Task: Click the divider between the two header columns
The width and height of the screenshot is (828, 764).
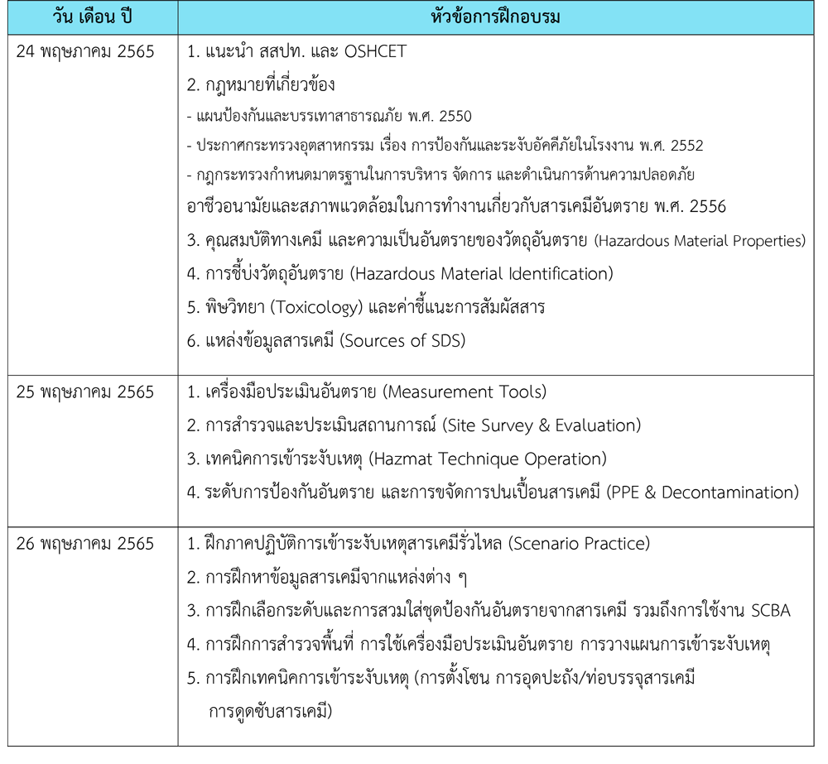Action: click(x=178, y=17)
